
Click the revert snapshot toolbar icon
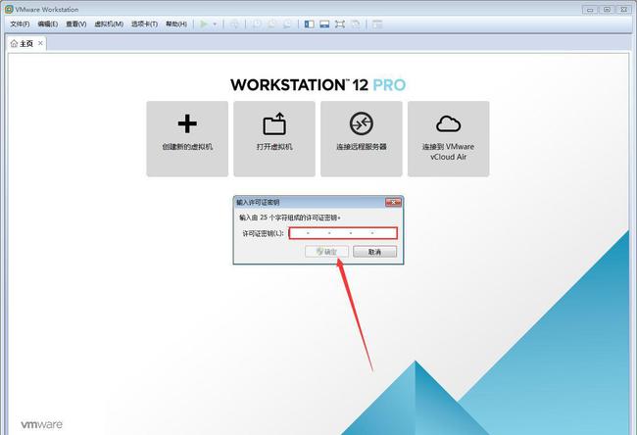pyautogui.click(x=271, y=24)
